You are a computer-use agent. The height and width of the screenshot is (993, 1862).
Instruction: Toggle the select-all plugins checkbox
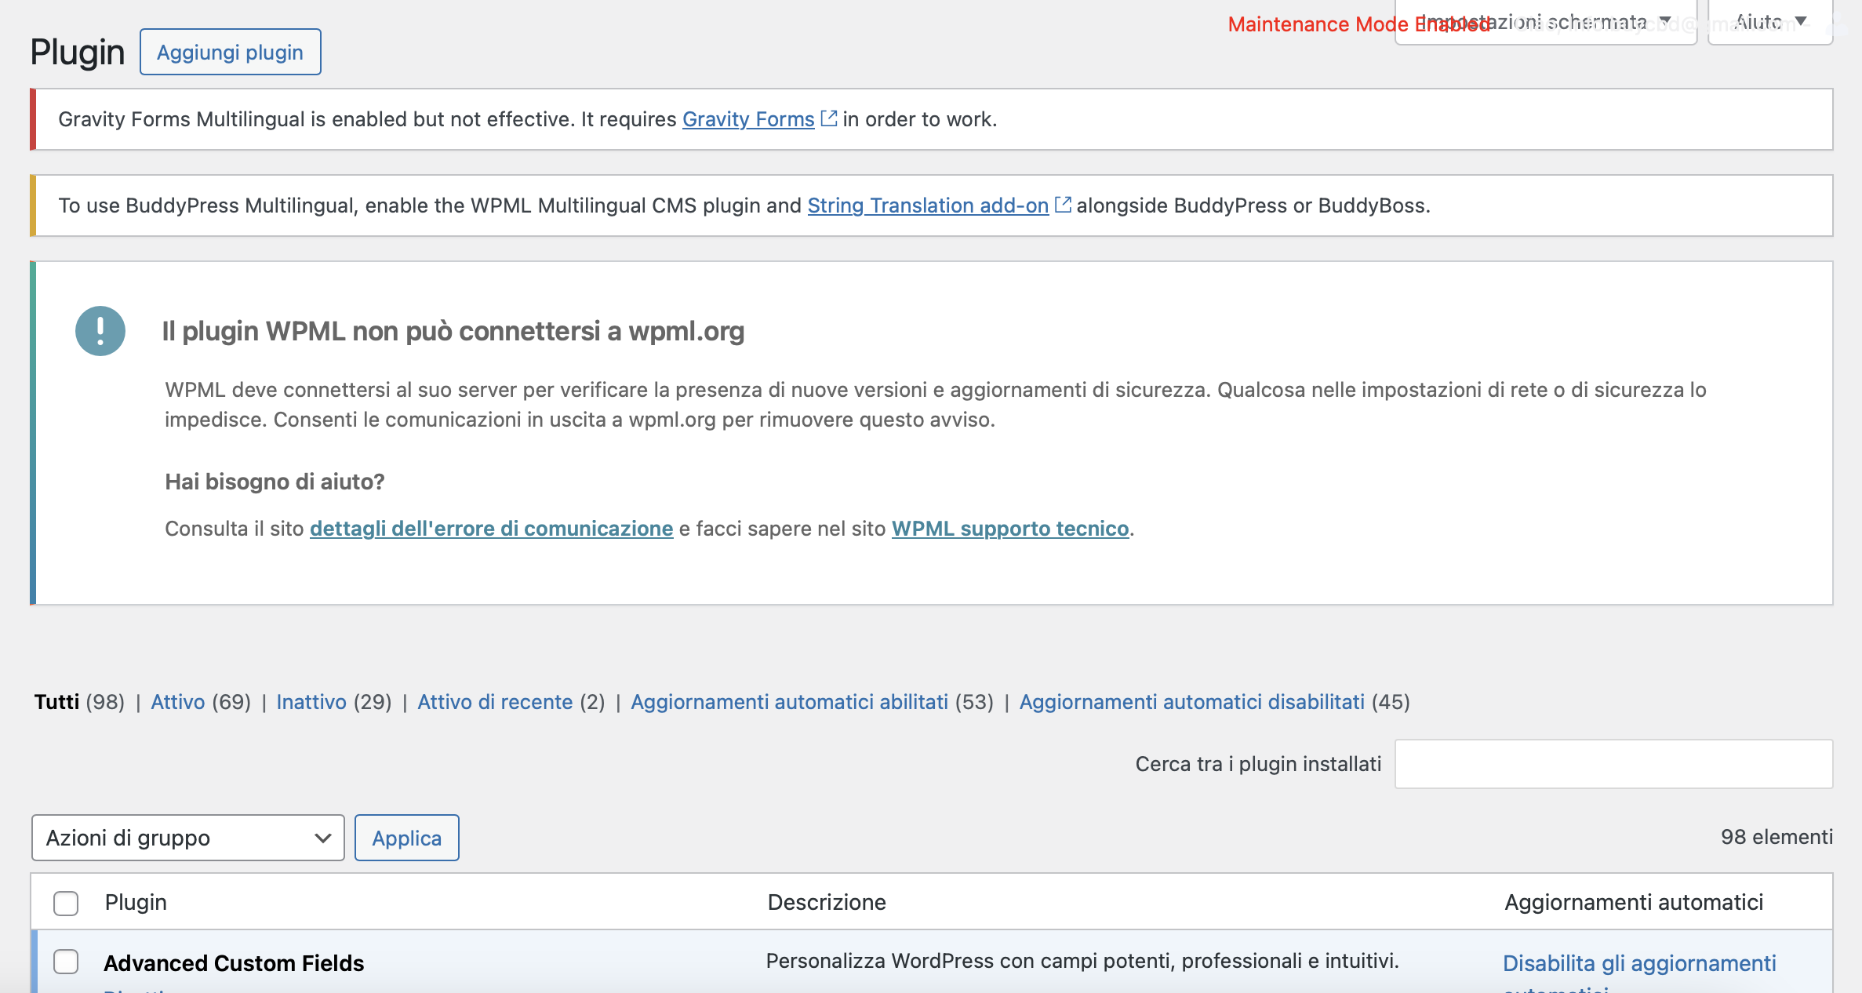[x=66, y=903]
